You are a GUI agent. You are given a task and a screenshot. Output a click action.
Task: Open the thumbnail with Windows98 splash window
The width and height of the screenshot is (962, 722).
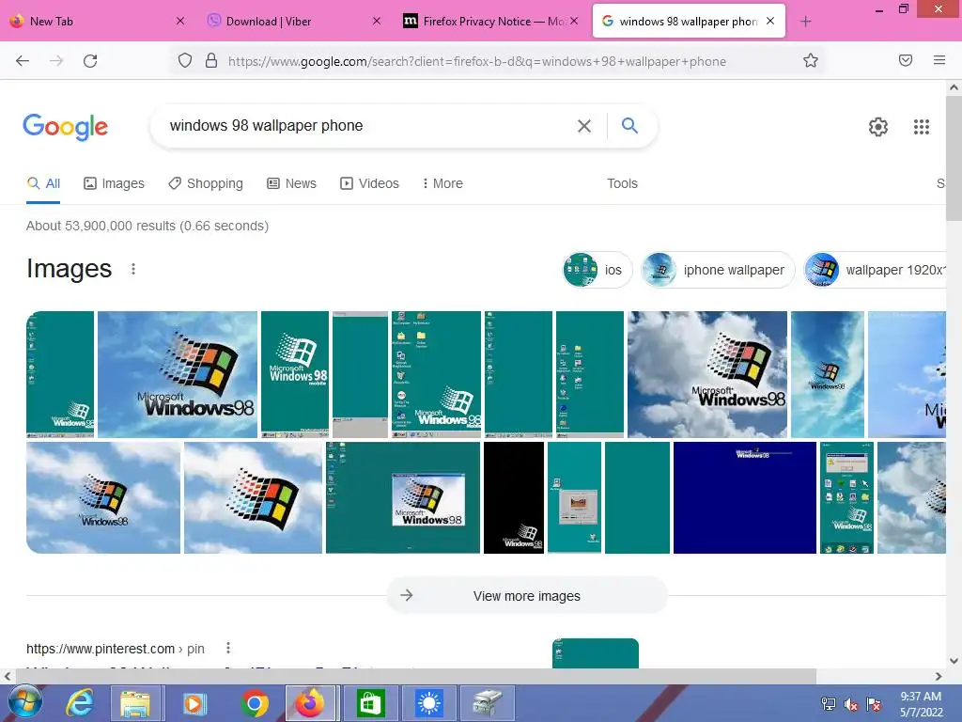403,498
